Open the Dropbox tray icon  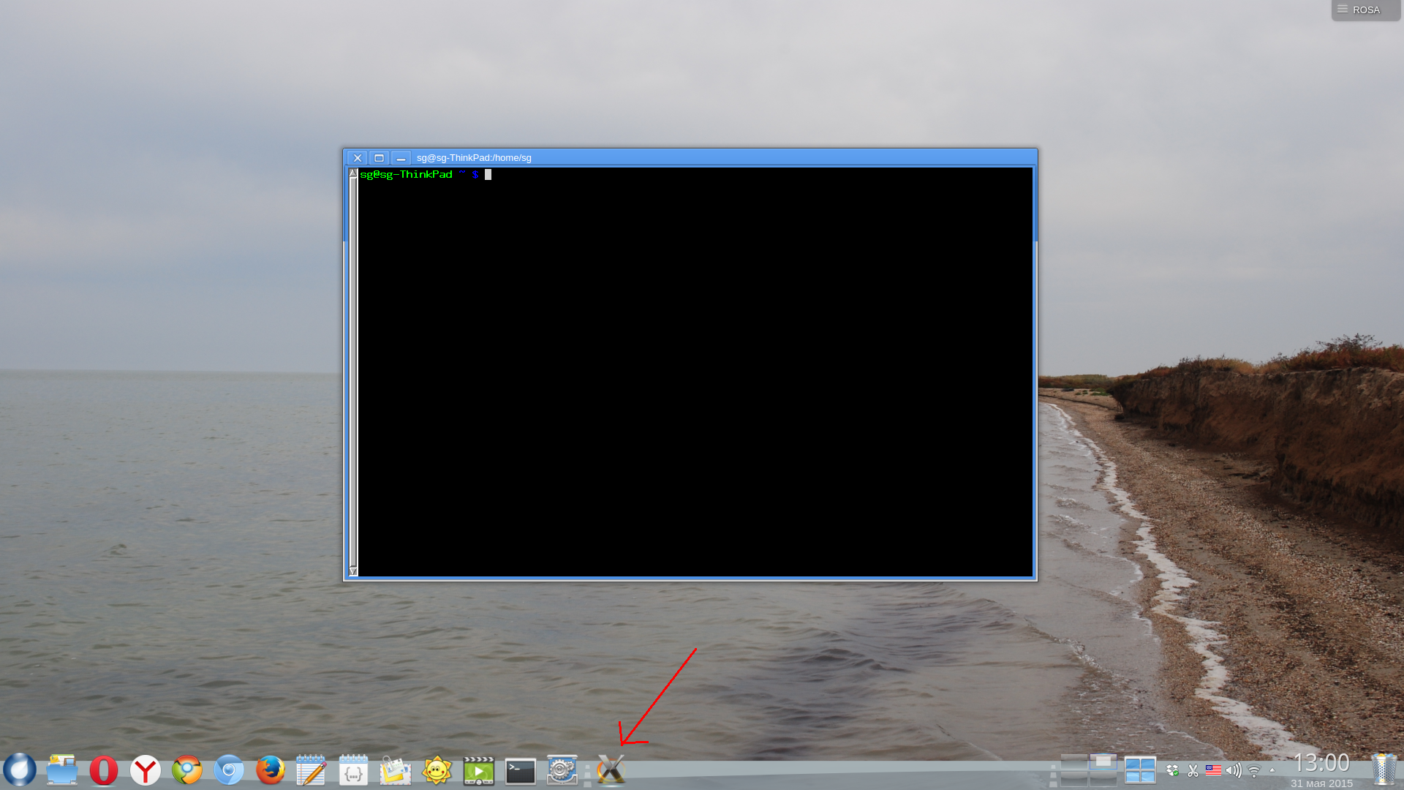(1172, 770)
